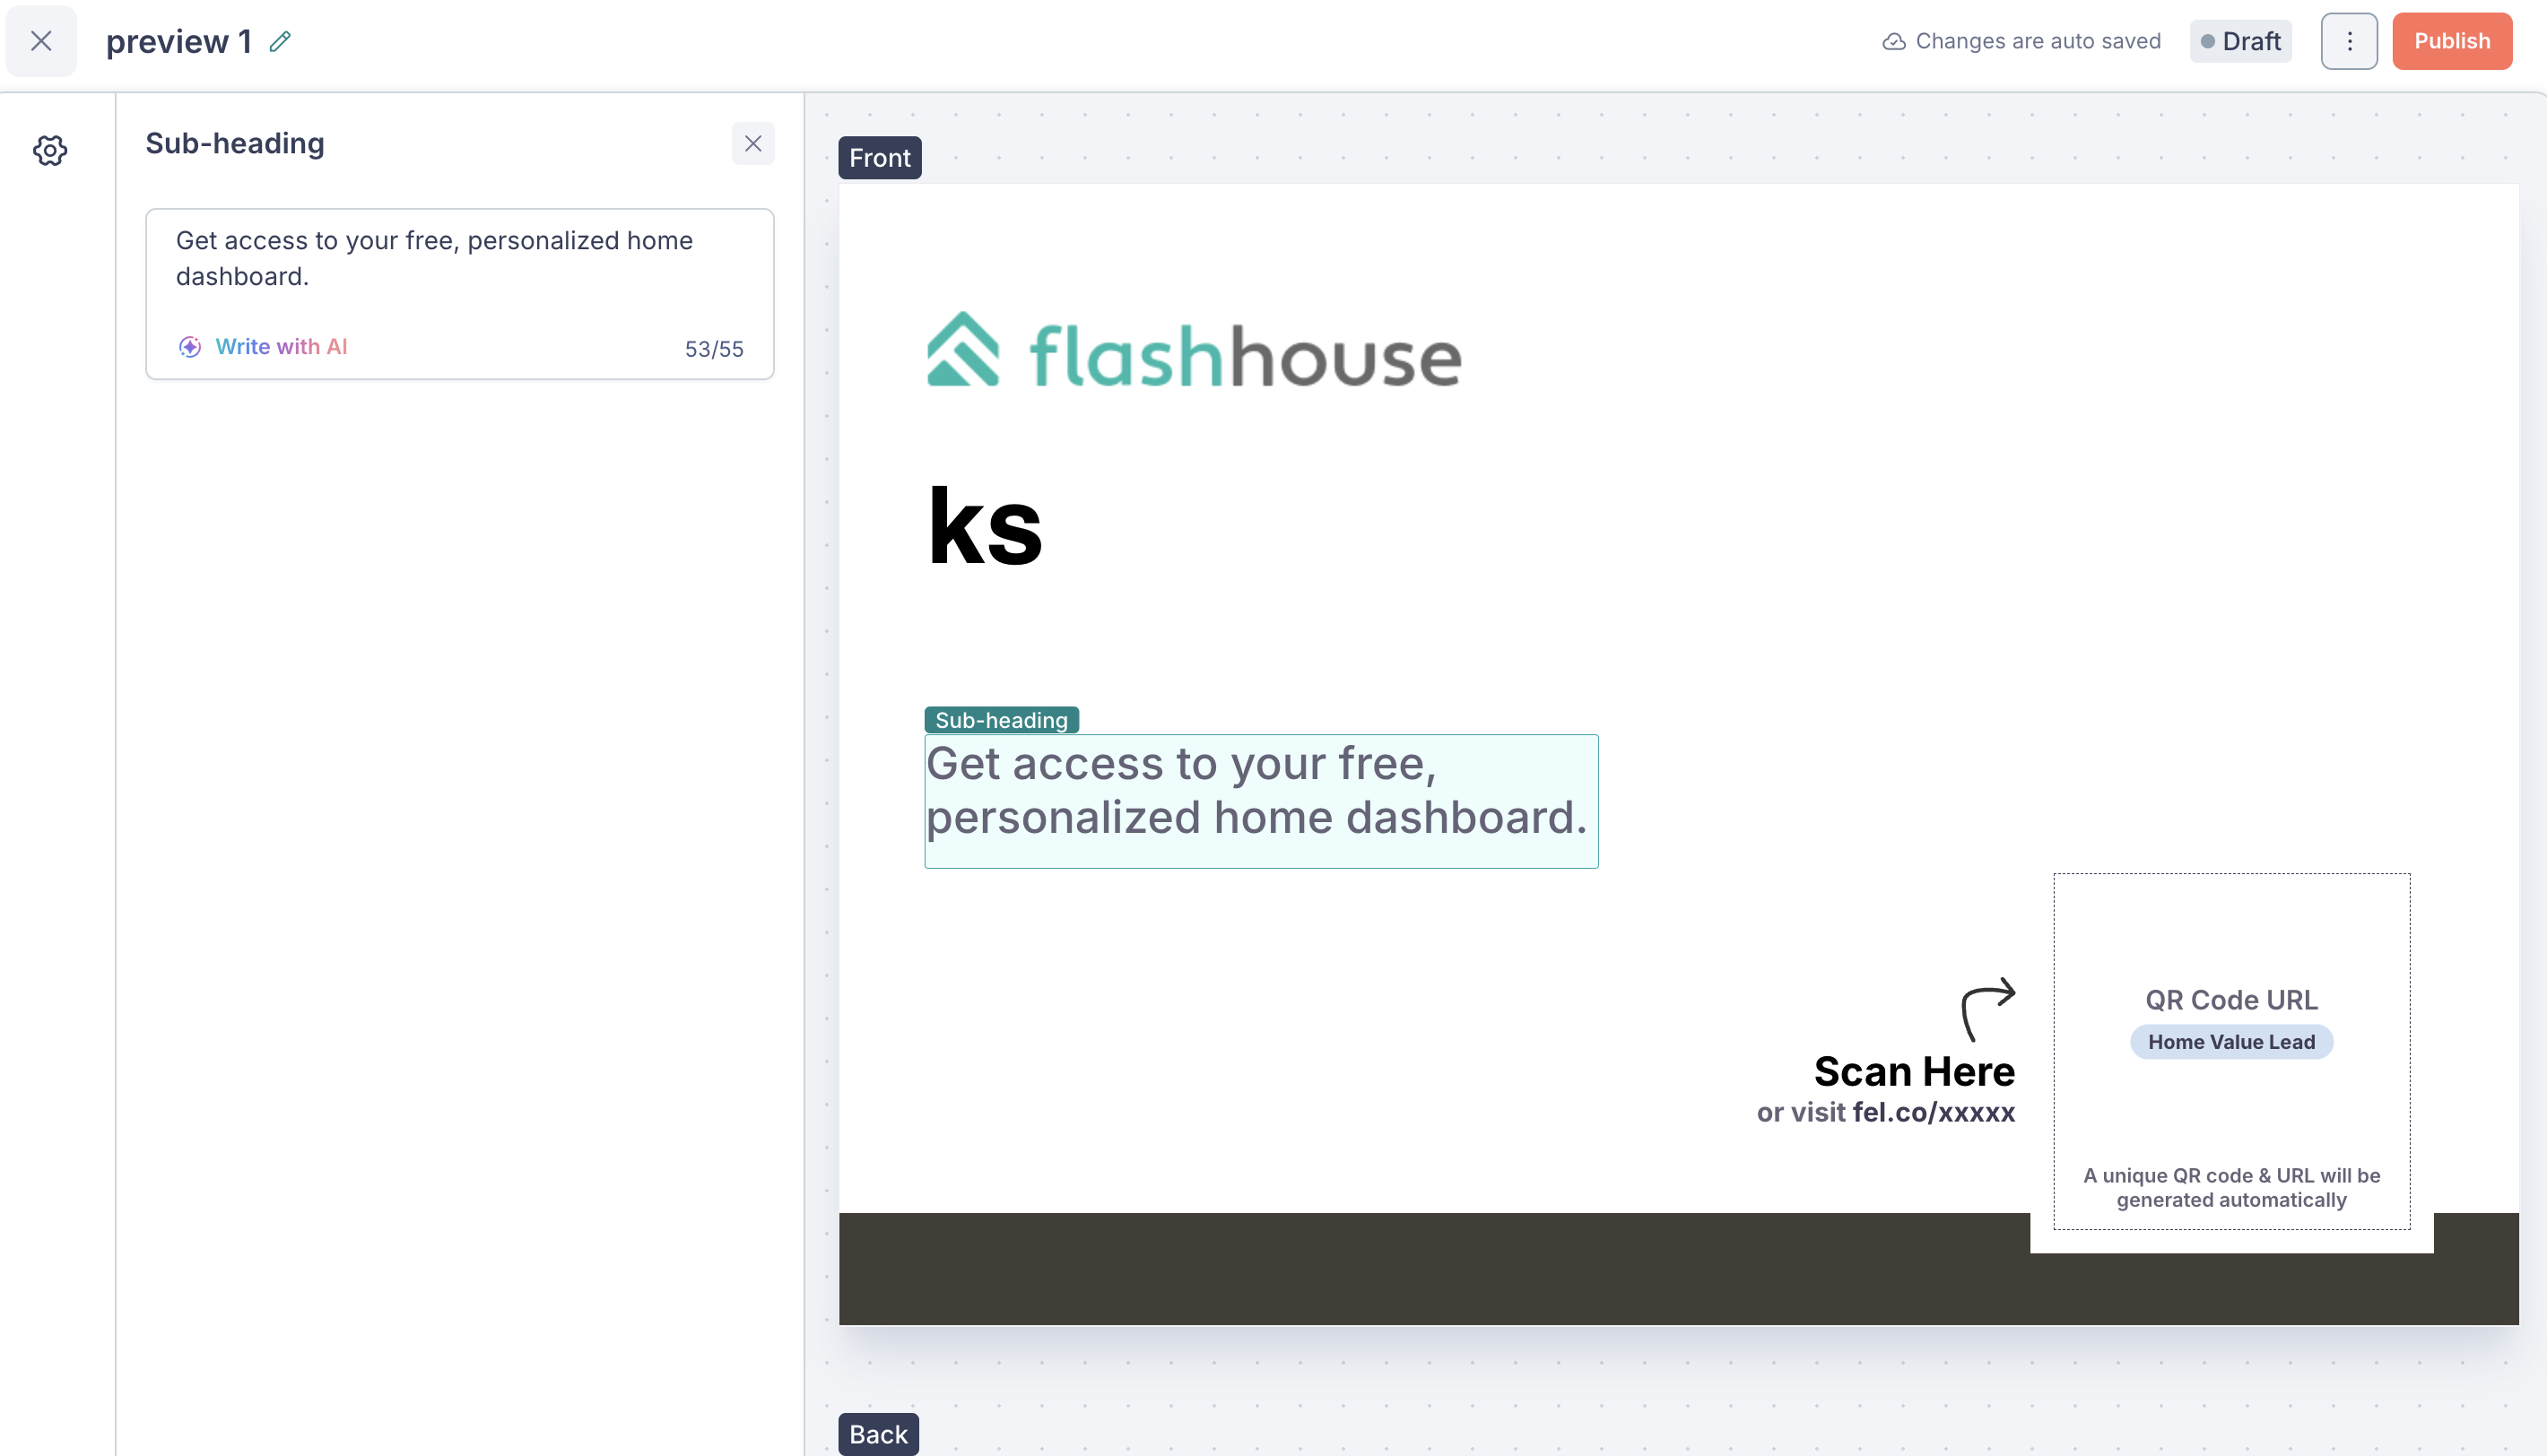Click the preview 1 title
The height and width of the screenshot is (1456, 2547).
click(x=178, y=41)
